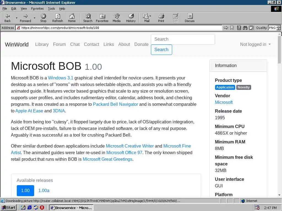Click the Start button
This screenshot has width=282, height=211.
[9, 208]
